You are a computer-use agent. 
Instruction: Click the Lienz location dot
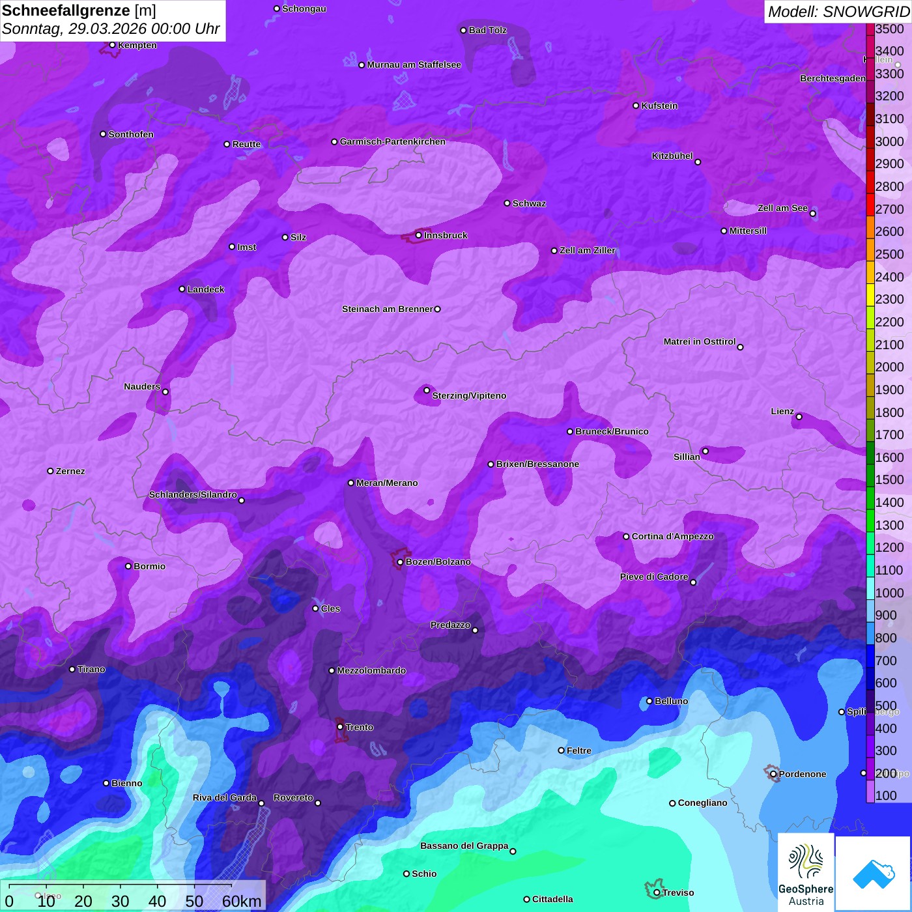tap(799, 416)
